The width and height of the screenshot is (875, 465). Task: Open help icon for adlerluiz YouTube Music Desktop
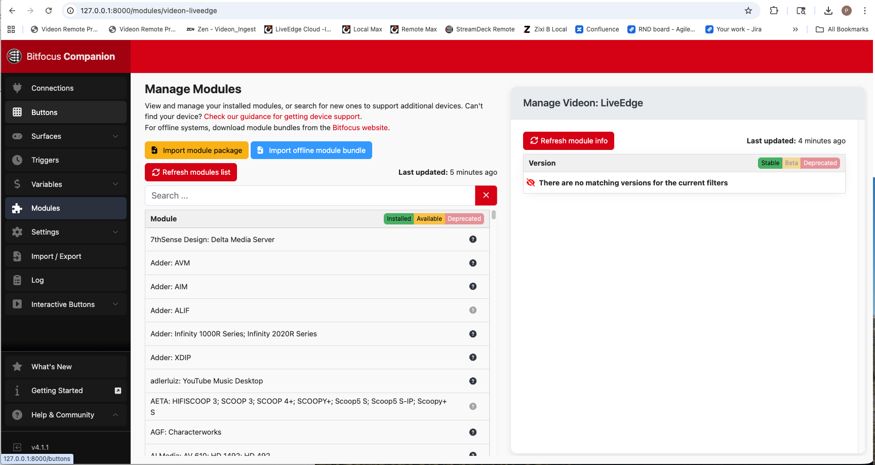coord(473,381)
